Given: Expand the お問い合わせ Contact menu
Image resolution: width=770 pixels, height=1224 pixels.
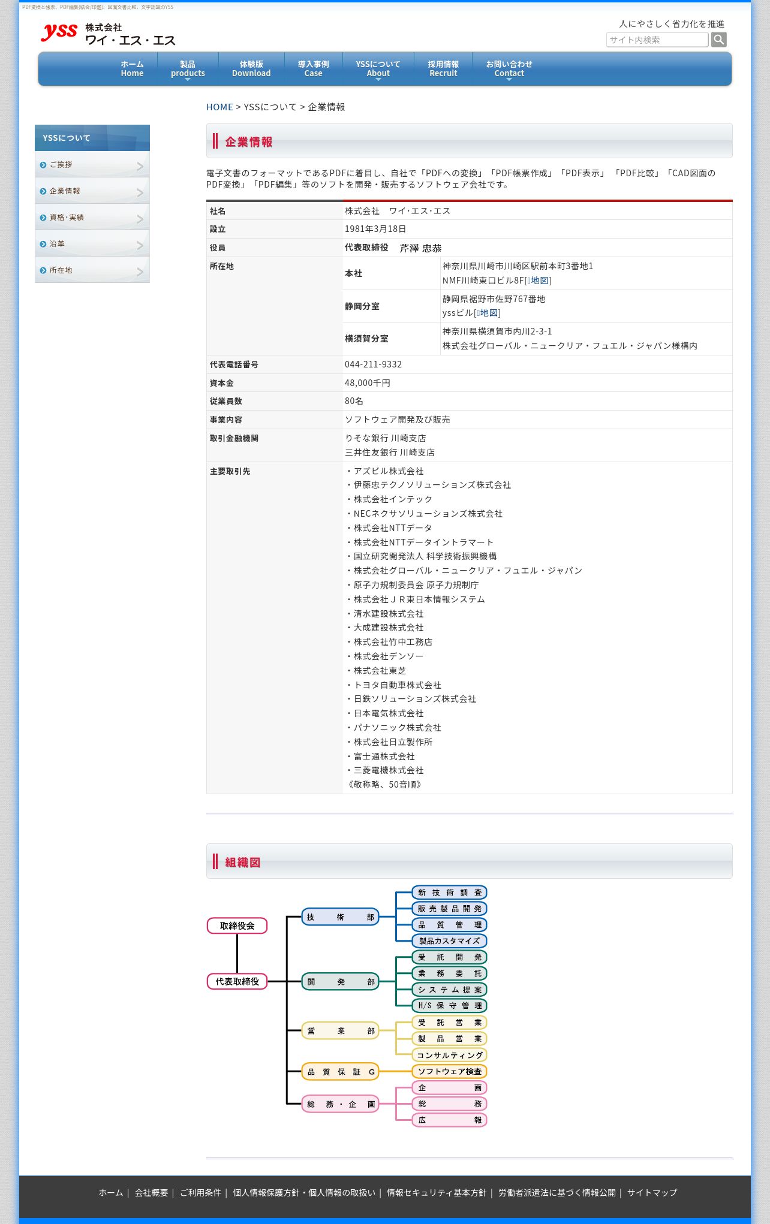Looking at the screenshot, I should coord(509,68).
